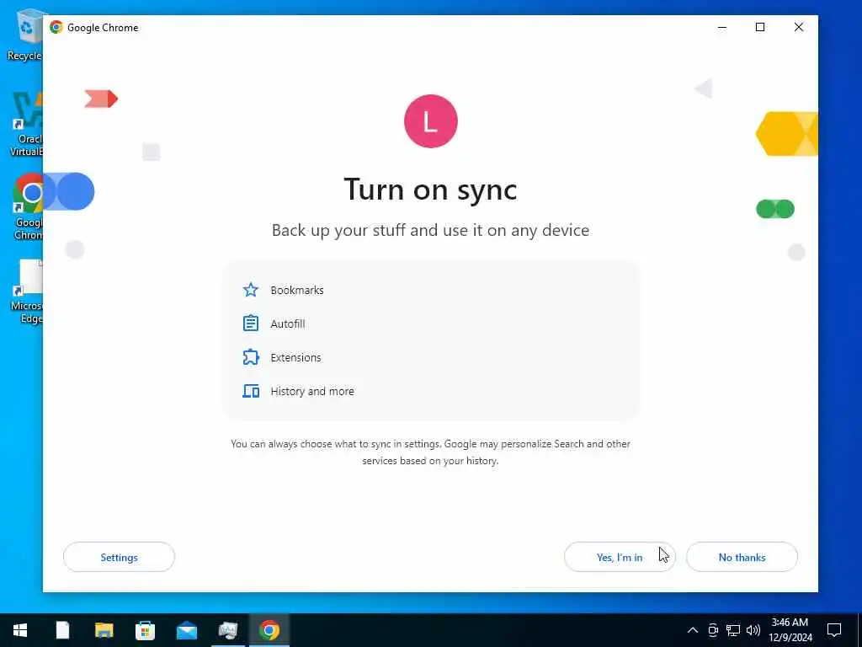Click the Recycle Bin desktop icon
This screenshot has height=647, width=862.
pos(24,35)
